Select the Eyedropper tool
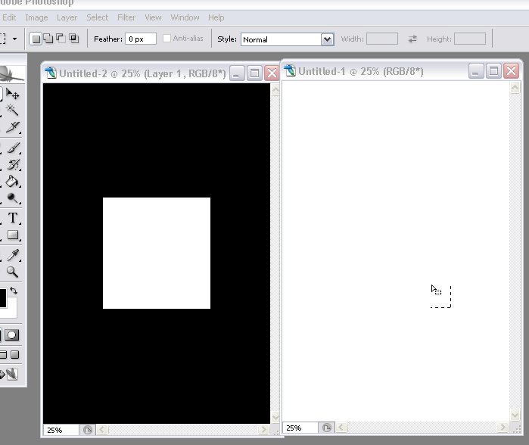Image resolution: width=529 pixels, height=445 pixels. click(x=13, y=256)
